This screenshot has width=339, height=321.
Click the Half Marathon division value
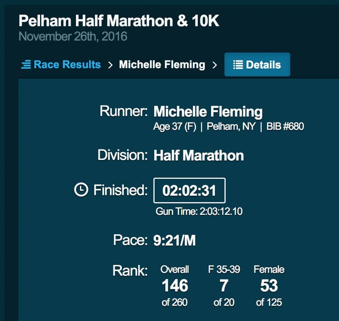(x=199, y=155)
